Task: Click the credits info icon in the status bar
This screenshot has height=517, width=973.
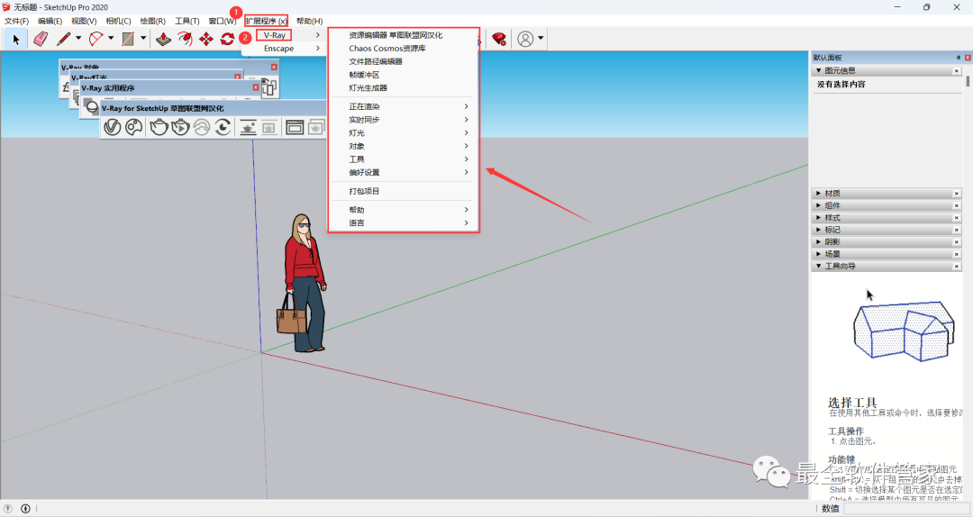Action: pyautogui.click(x=25, y=508)
